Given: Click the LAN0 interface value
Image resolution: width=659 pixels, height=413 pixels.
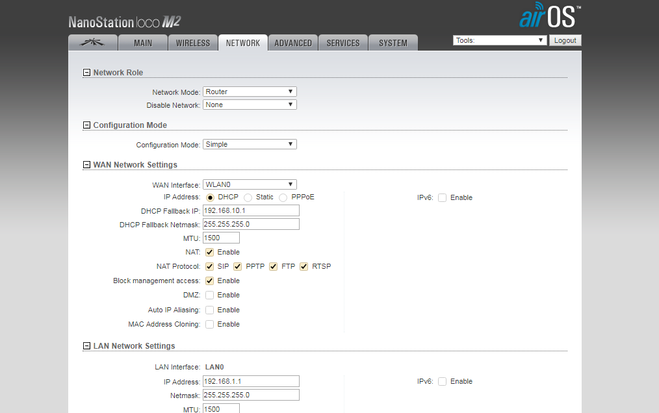Looking at the screenshot, I should coord(214,367).
